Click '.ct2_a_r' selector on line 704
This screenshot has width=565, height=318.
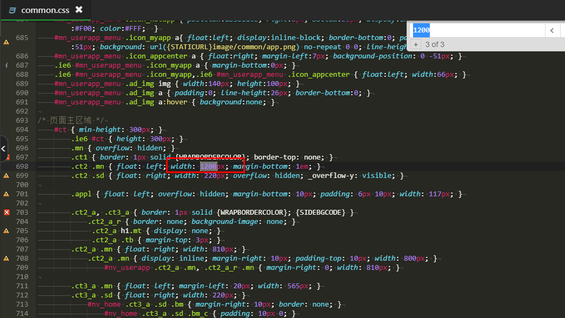[x=104, y=221]
